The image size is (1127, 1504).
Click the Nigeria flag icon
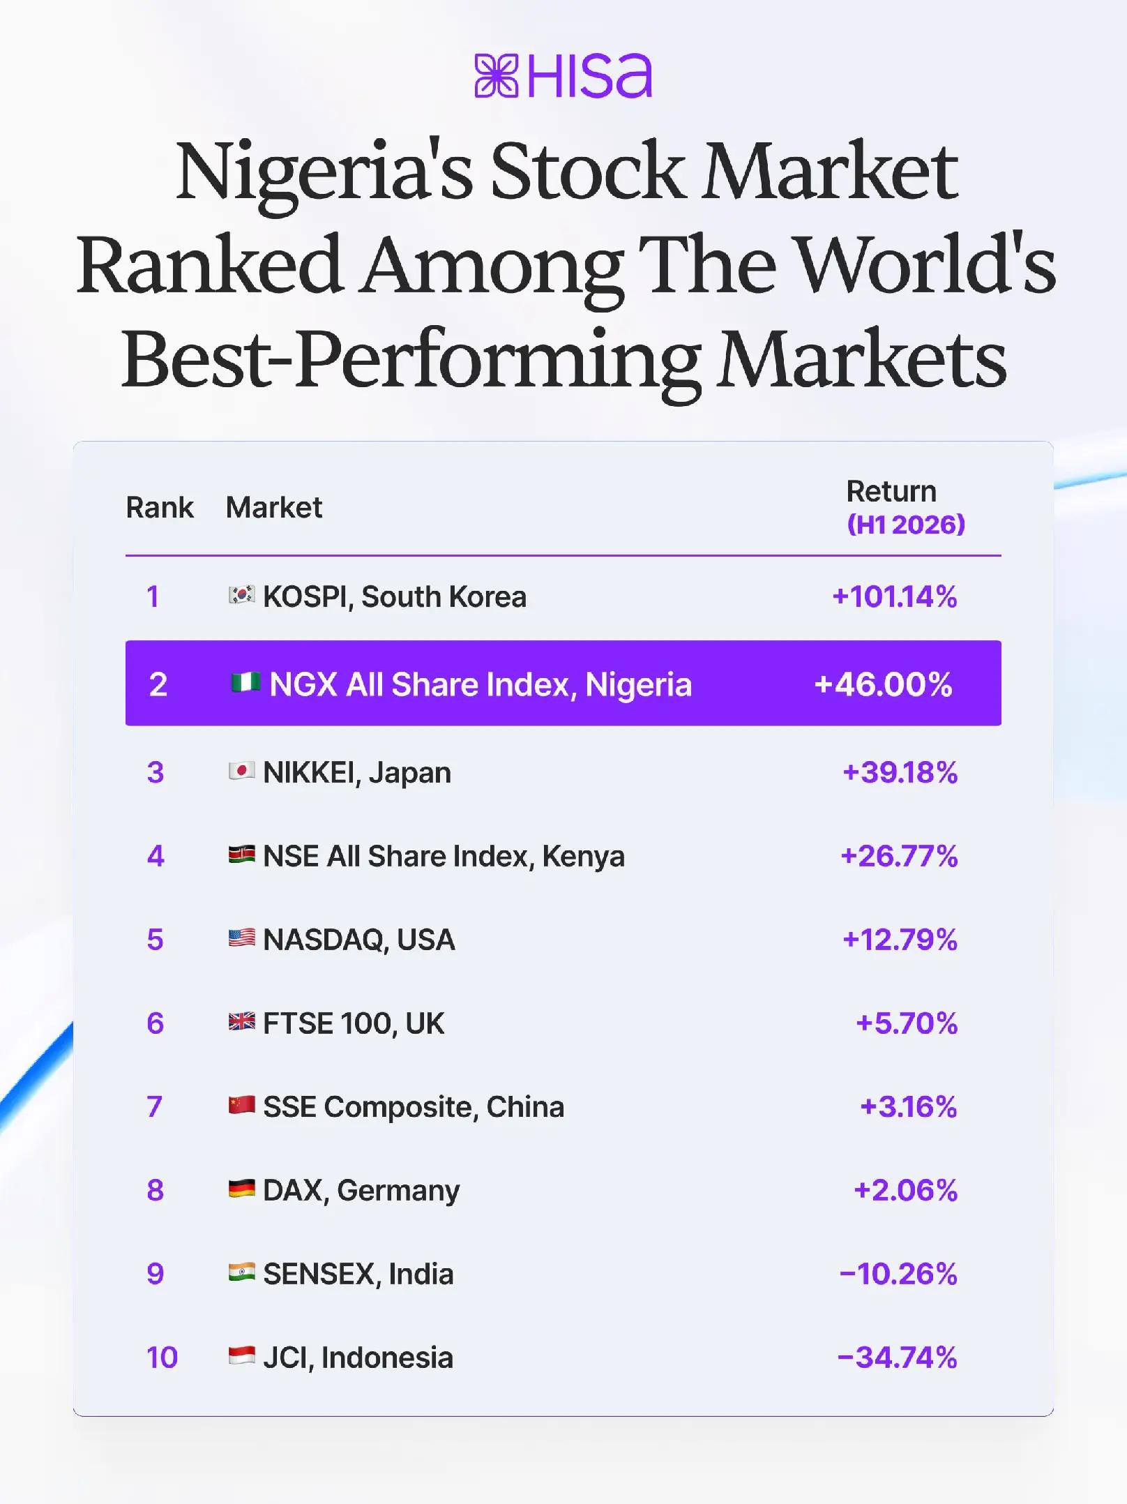(245, 682)
